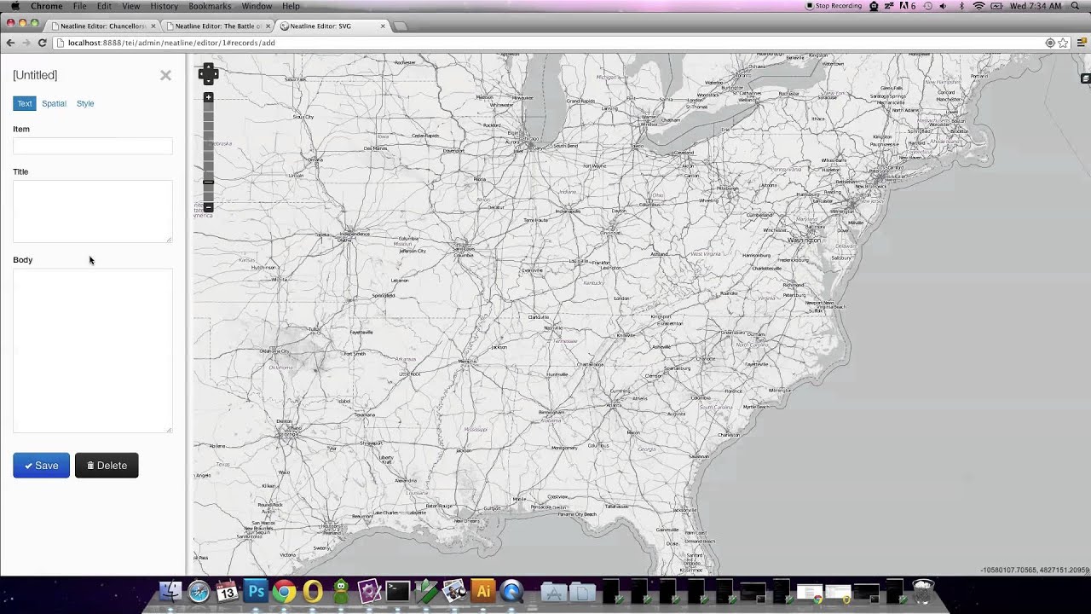Screen dimensions: 1091x614
Task: Click into the Title text area
Action: (93, 211)
